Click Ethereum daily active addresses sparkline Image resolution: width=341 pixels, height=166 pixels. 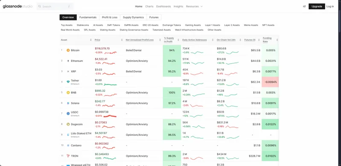click(198, 63)
